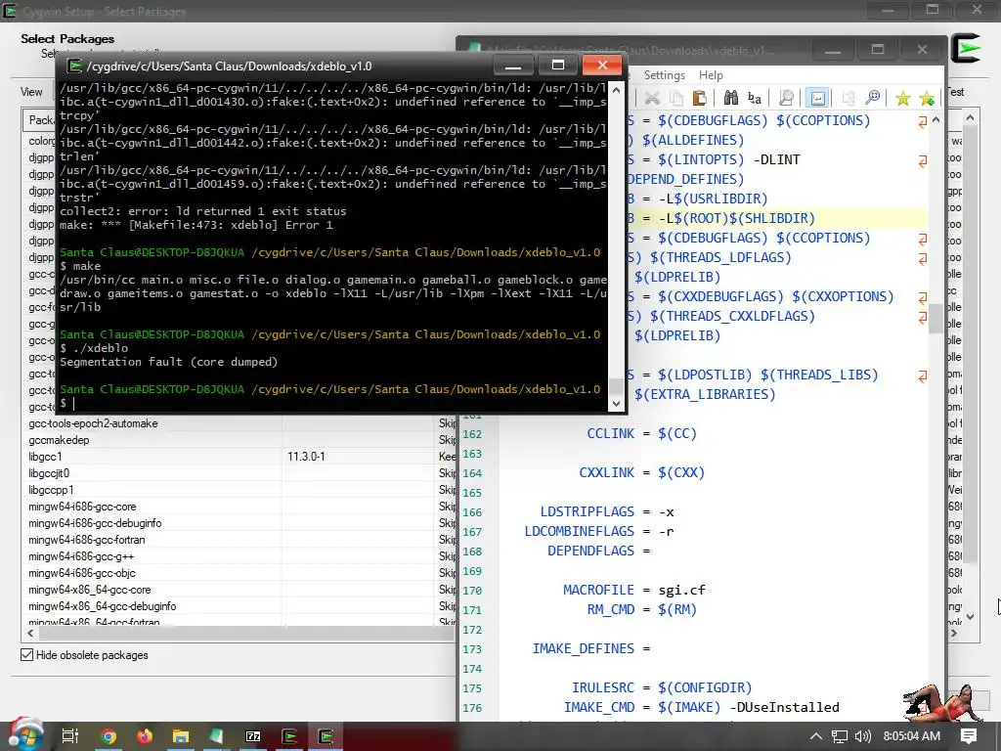Click the editor vertical scrollbar up arrow
This screenshot has width=1001, height=751.
click(936, 119)
